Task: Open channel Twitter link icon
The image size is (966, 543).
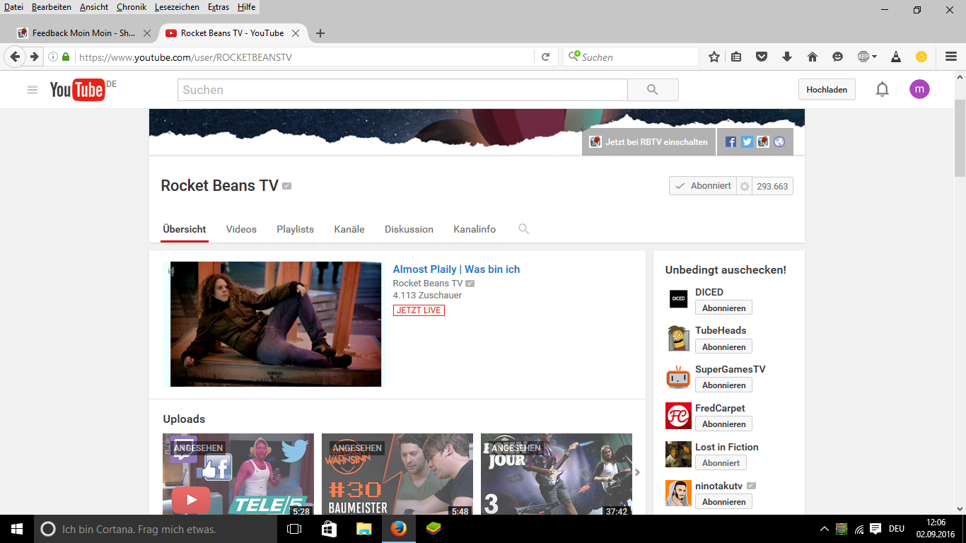Action: click(747, 141)
